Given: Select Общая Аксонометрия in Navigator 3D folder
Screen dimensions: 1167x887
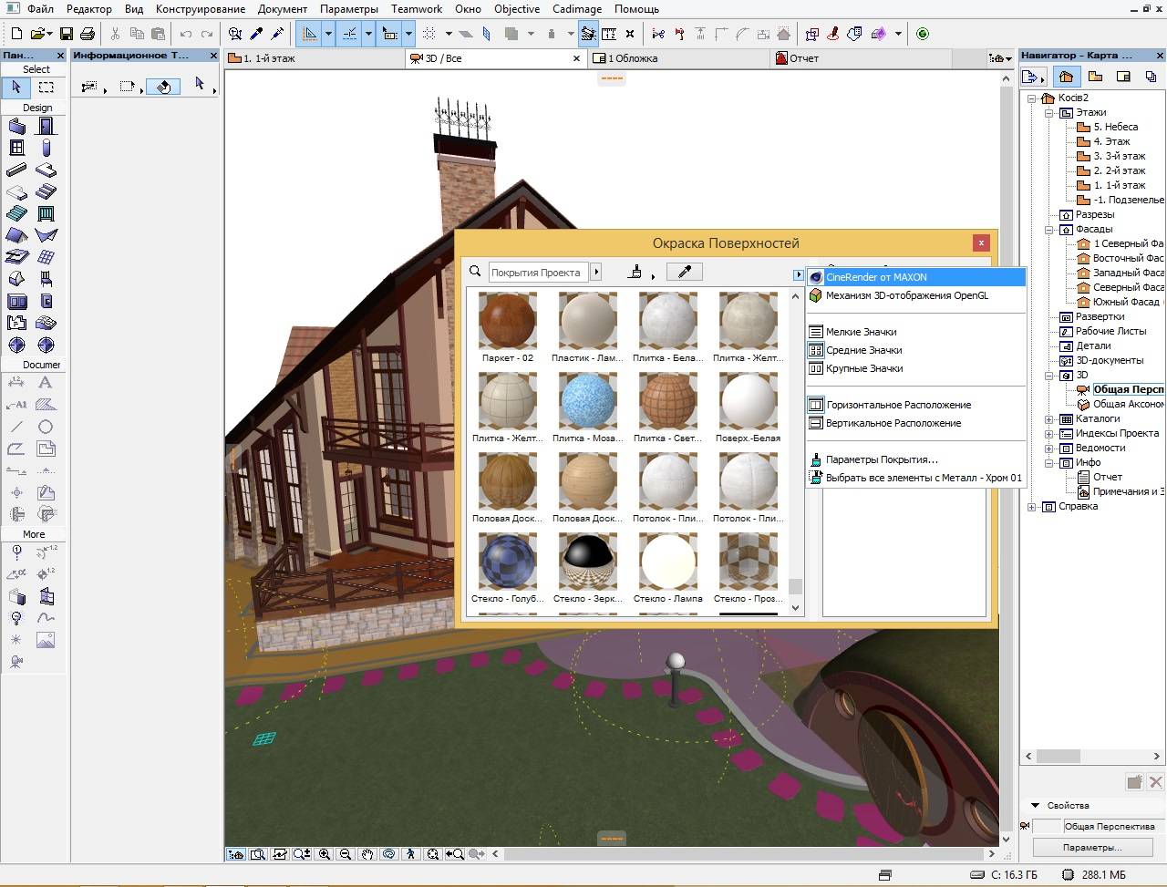Looking at the screenshot, I should (x=1129, y=405).
